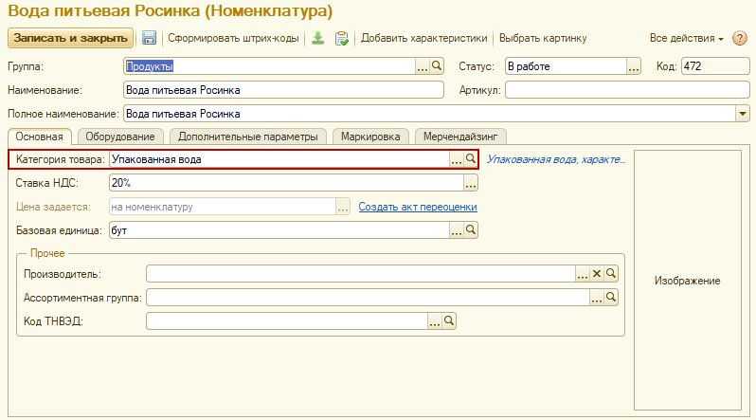Open the Дополнительные параметры tab

coord(248,137)
